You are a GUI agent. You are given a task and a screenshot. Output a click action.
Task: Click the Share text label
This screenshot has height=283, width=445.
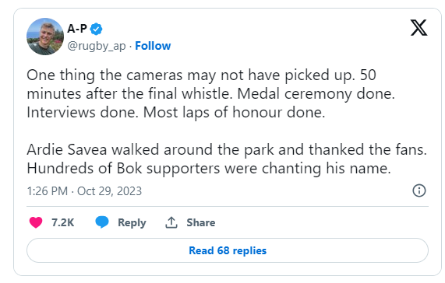pyautogui.click(x=201, y=222)
